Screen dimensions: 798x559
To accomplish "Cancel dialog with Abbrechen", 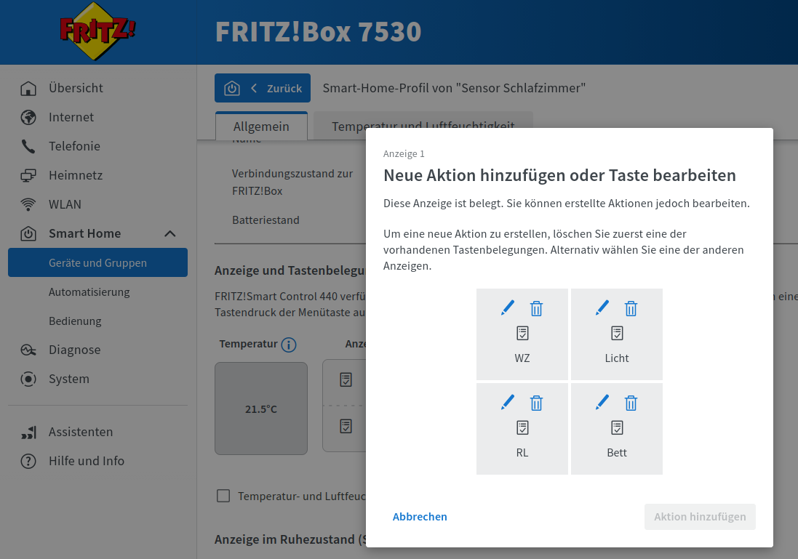I will click(x=420, y=517).
